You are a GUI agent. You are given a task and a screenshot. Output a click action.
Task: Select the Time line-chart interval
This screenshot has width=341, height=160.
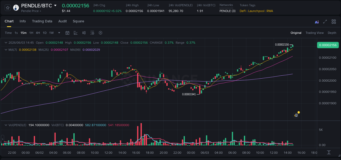point(8,33)
